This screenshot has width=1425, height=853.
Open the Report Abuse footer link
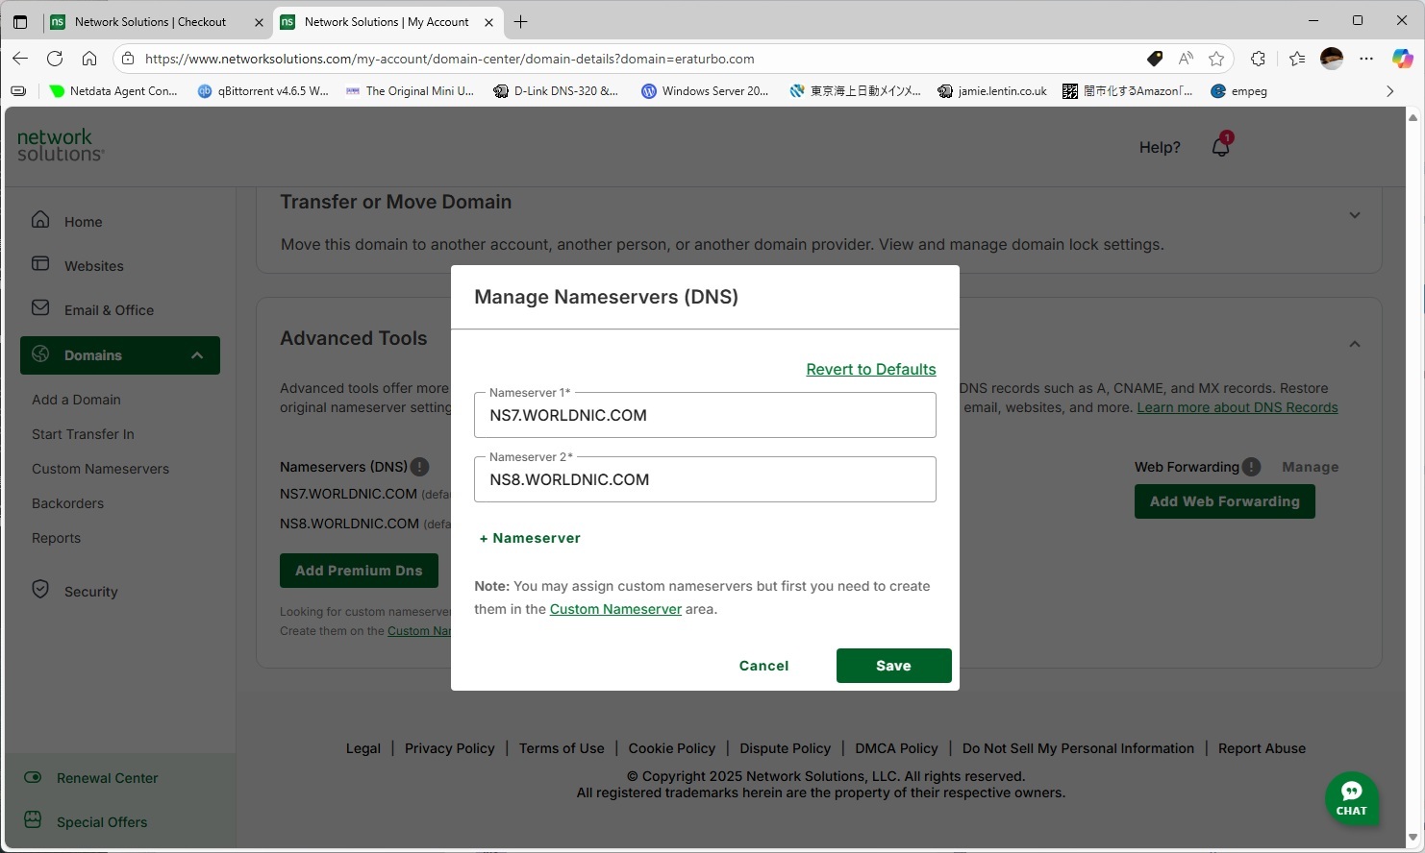coord(1262,748)
